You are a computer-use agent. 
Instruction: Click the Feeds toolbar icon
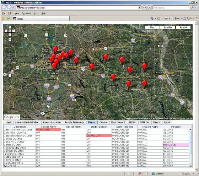(159, 18)
